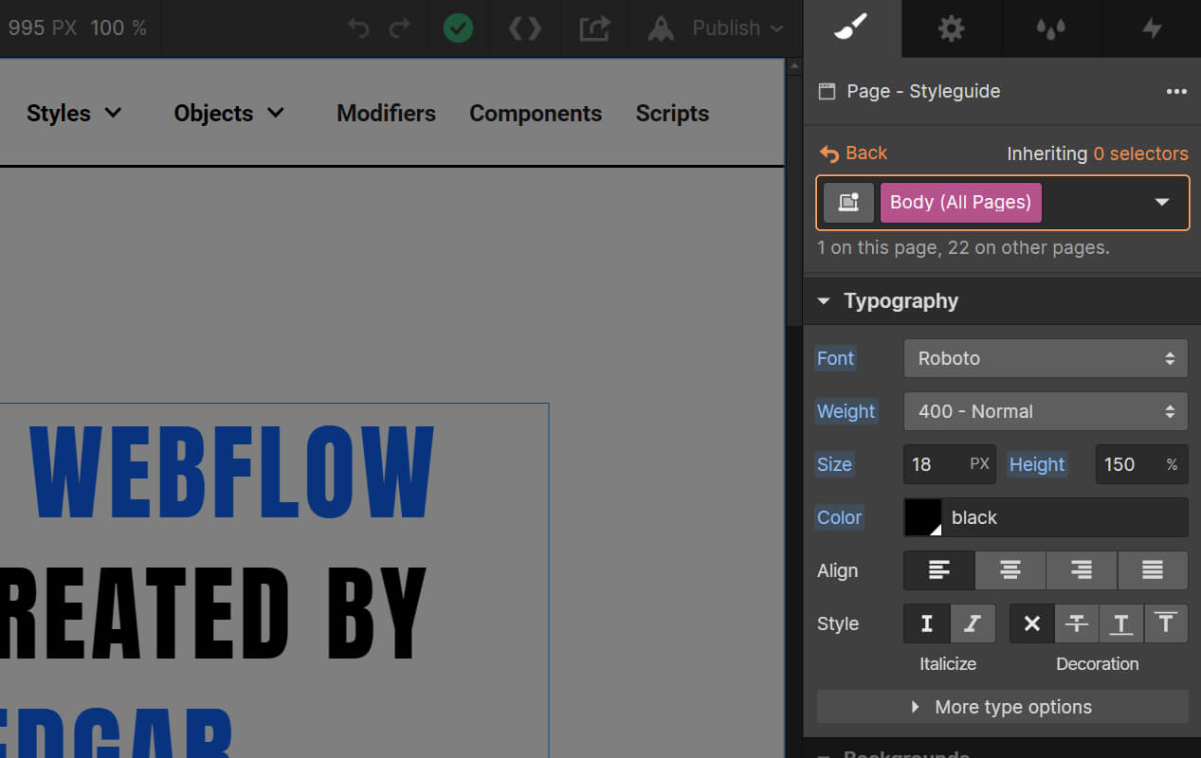Click the color value field reading black
The width and height of the screenshot is (1201, 758).
(x=1065, y=517)
